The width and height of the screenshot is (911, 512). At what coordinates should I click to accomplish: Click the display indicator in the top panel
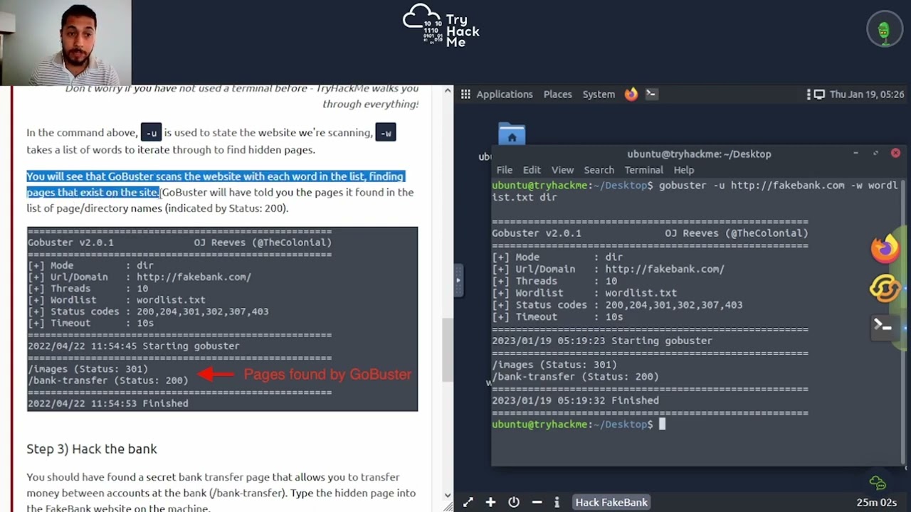pyautogui.click(x=819, y=95)
